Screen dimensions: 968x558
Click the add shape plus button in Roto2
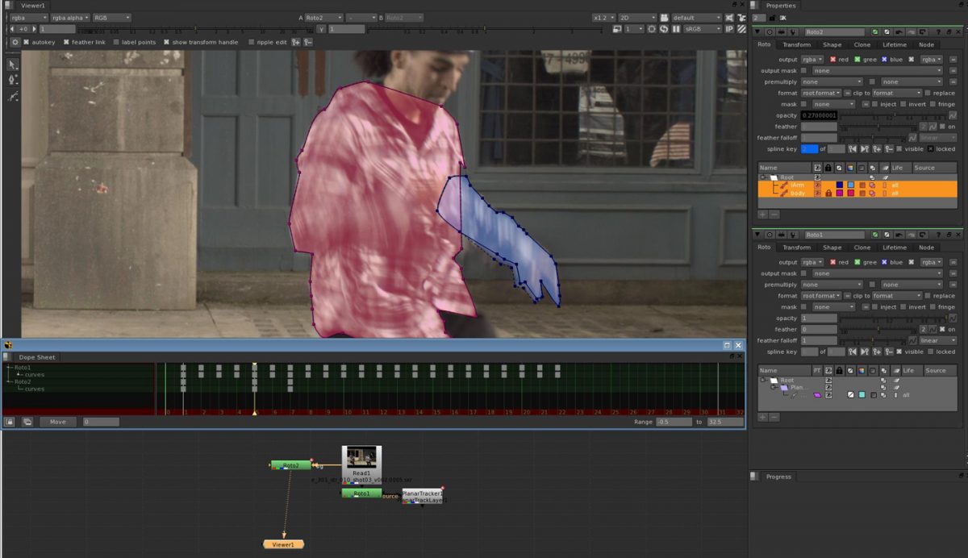click(763, 214)
